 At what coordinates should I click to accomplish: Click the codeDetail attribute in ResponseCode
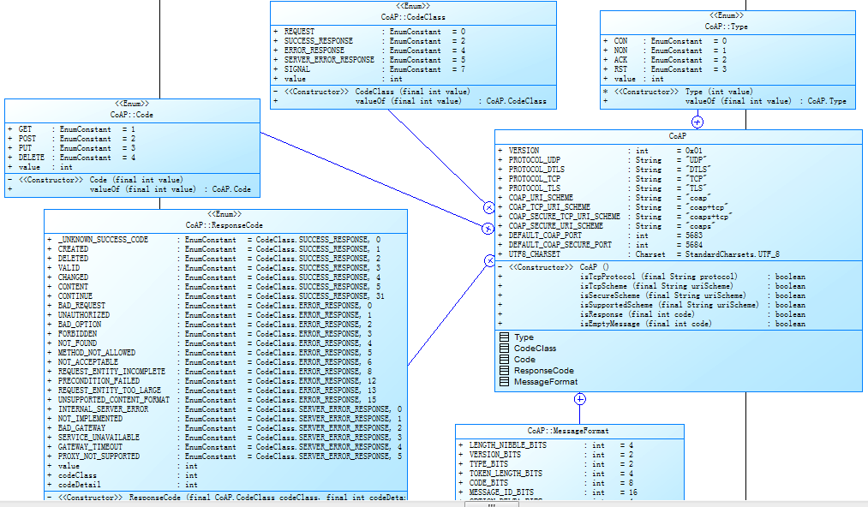pos(123,485)
